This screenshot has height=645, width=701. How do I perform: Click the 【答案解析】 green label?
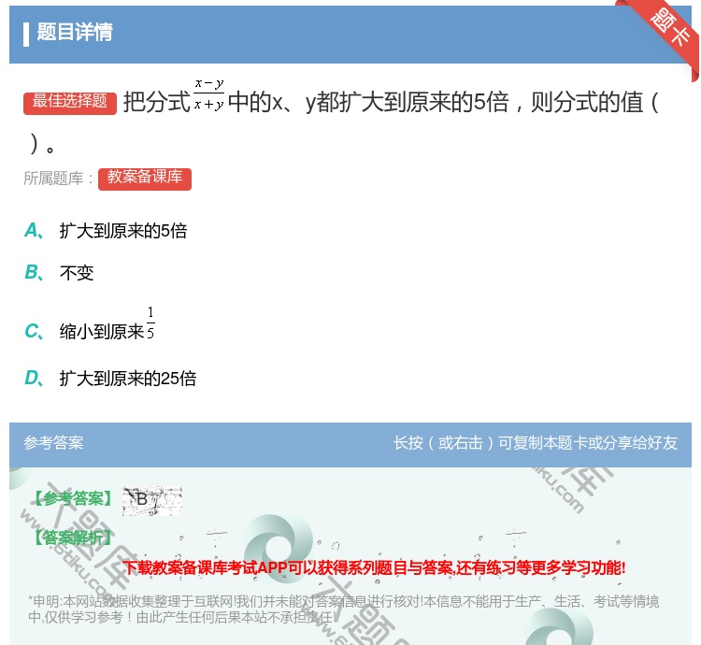74,537
